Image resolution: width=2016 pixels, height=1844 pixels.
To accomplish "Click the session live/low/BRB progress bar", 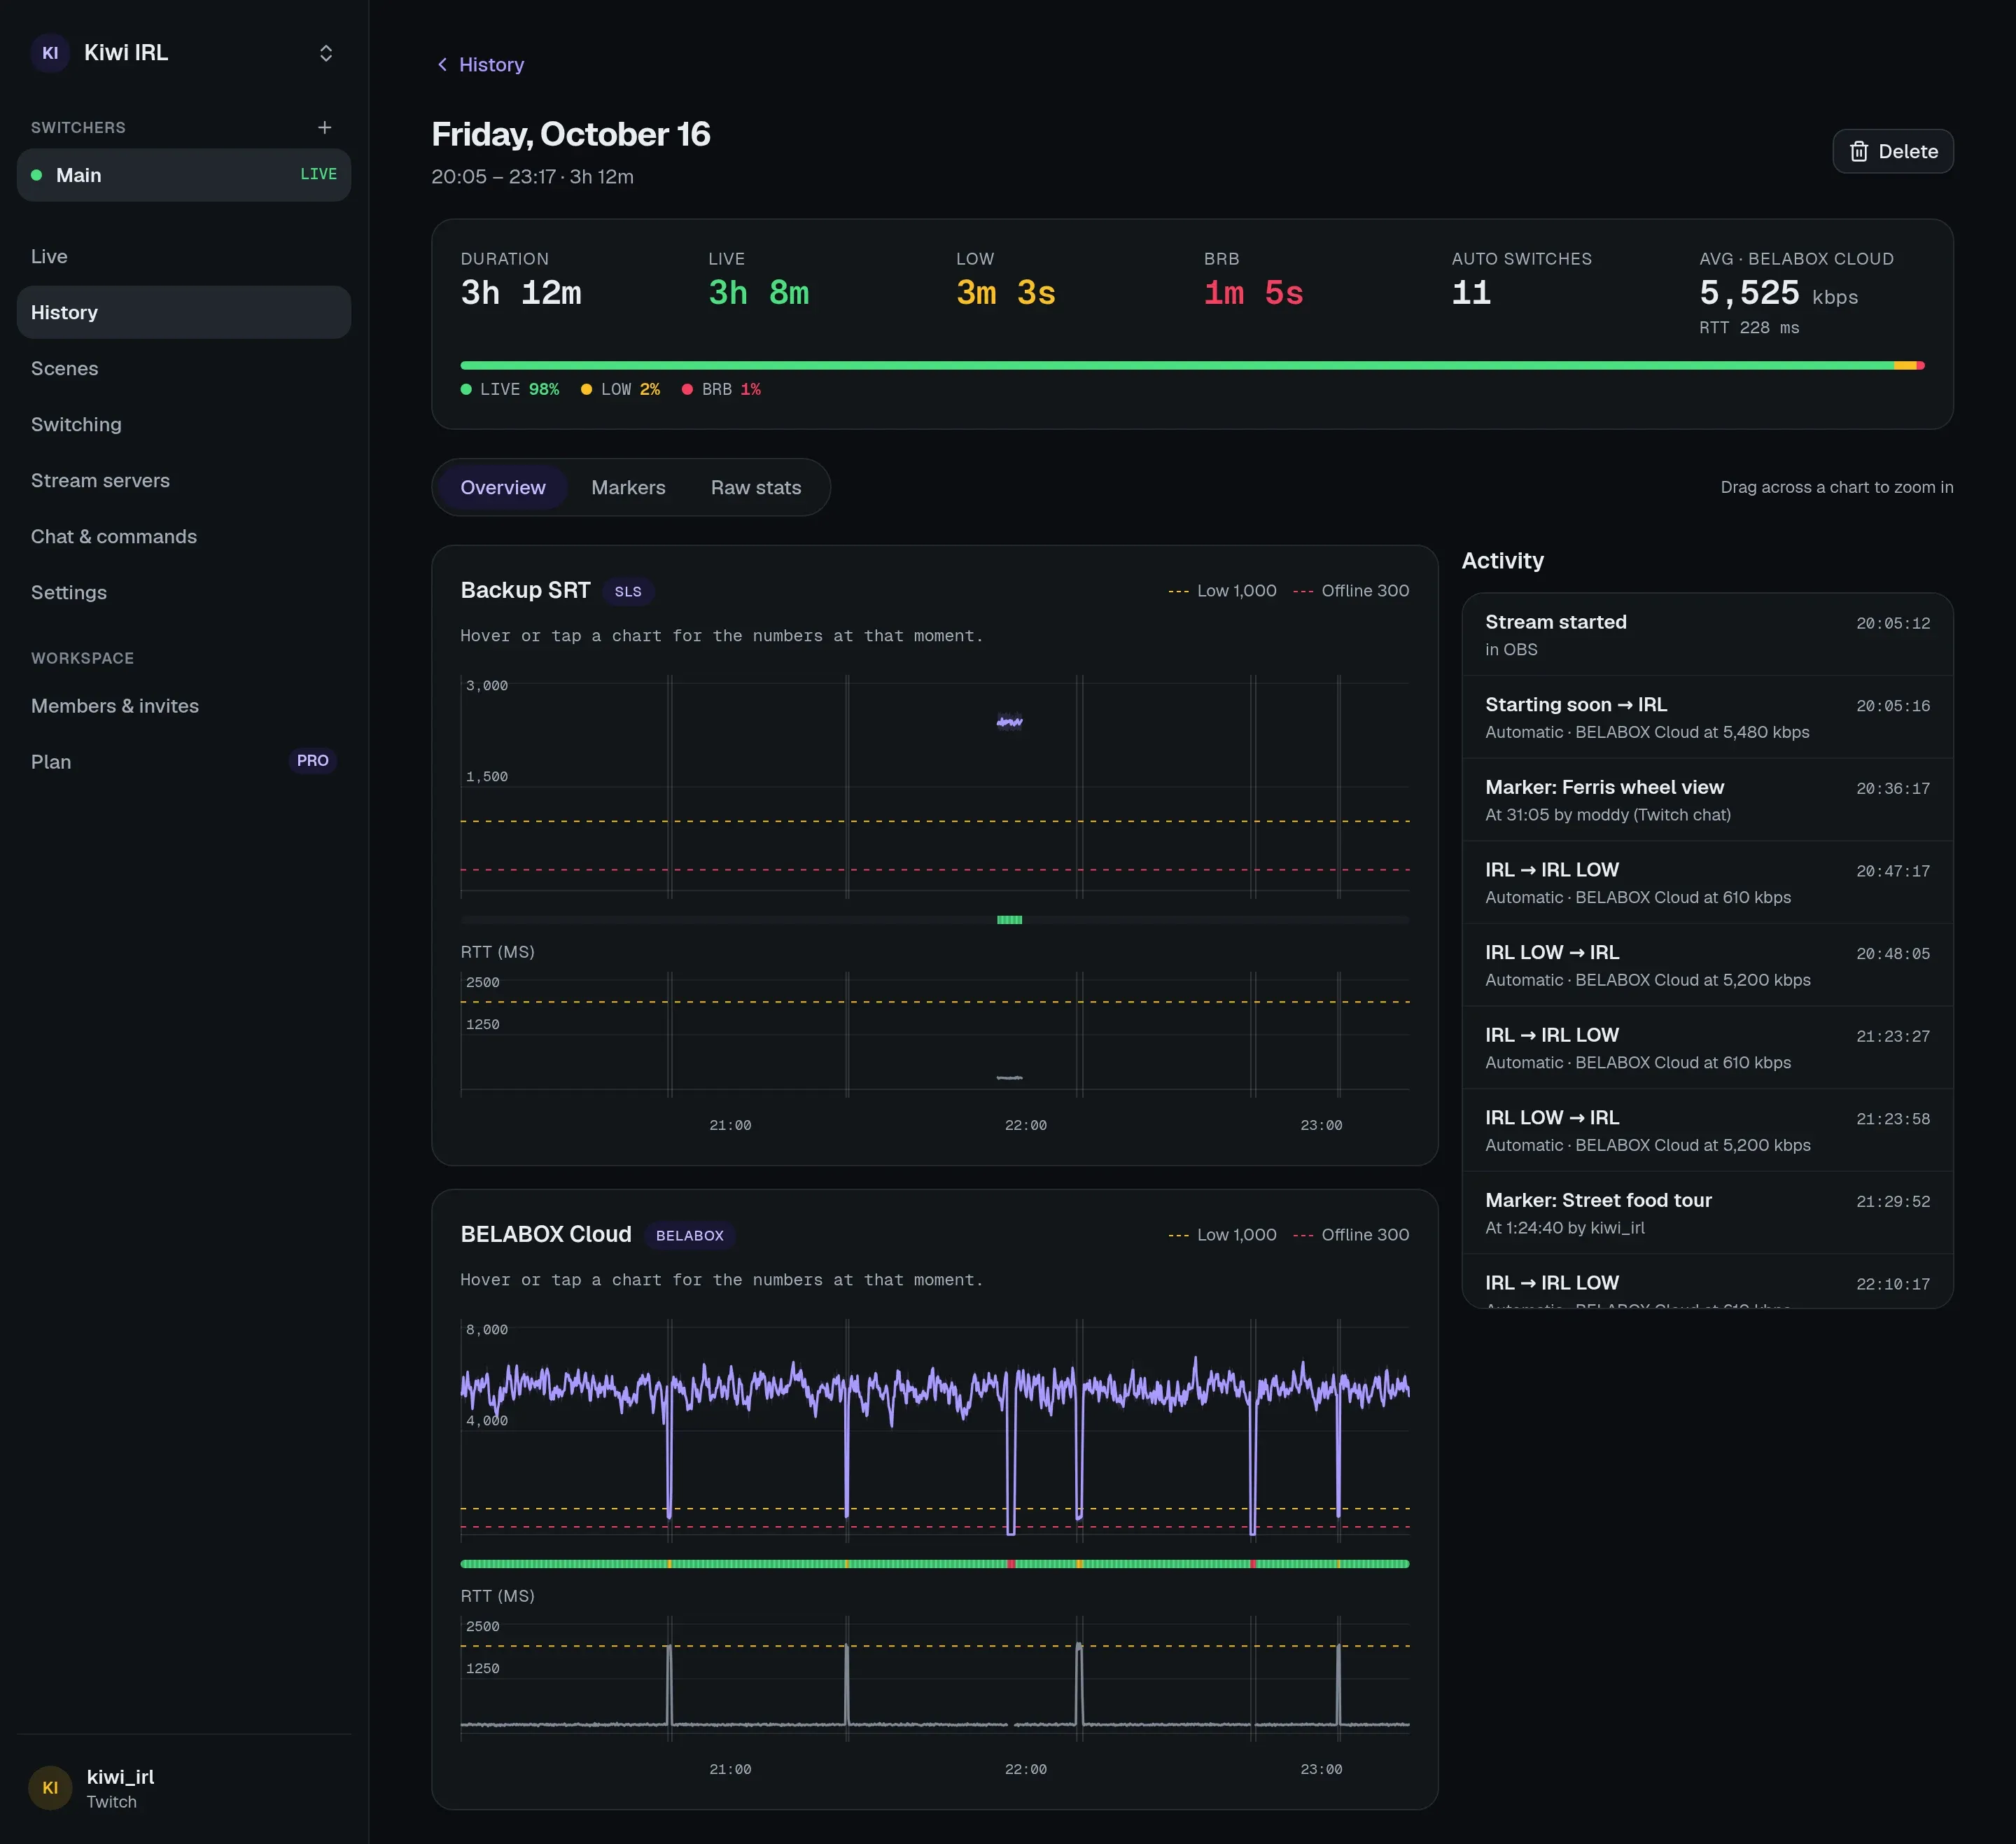I will (1192, 366).
